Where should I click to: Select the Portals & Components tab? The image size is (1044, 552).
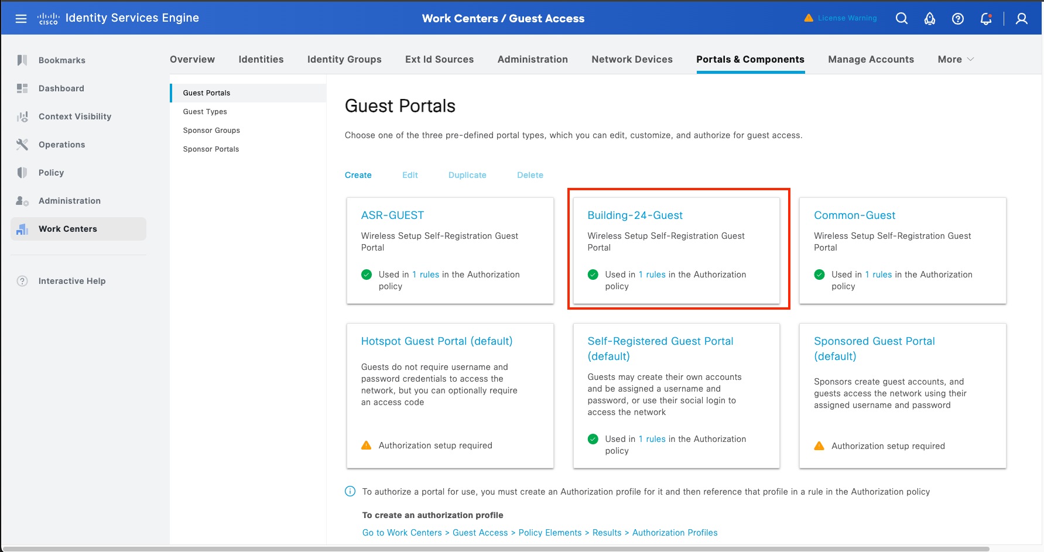point(750,59)
